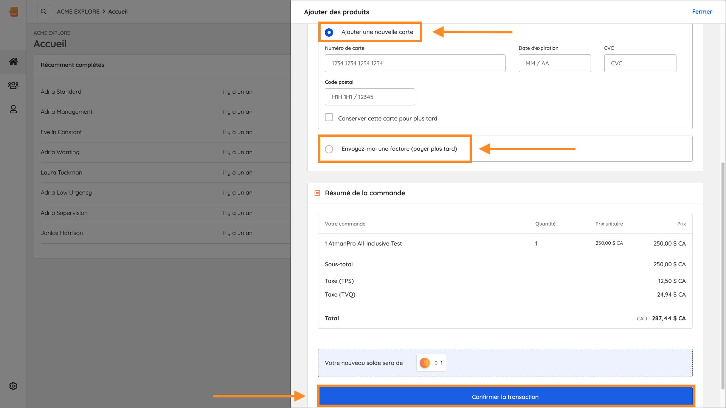This screenshot has width=726, height=408.
Task: Click 'Résumé de la commande' heading
Action: (x=365, y=193)
